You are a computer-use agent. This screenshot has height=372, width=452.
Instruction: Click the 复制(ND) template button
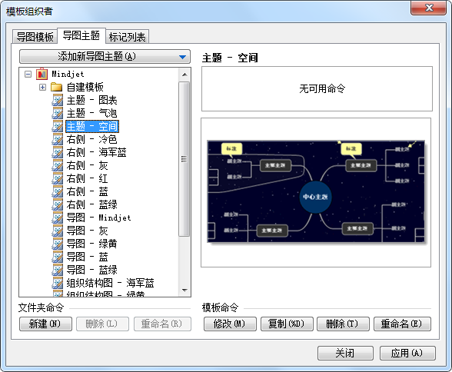pyautogui.click(x=287, y=324)
